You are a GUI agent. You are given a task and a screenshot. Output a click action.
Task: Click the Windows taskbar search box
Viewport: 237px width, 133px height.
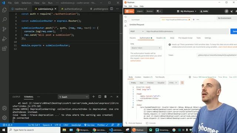point(34,130)
